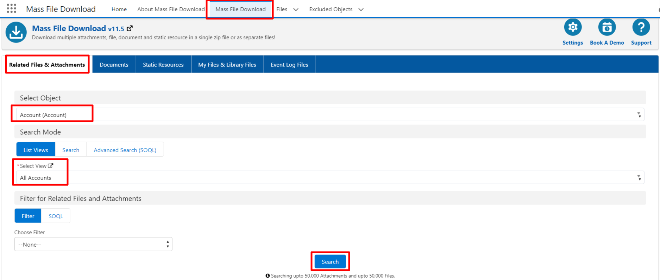Open the Settings gear icon
The width and height of the screenshot is (660, 280).
click(x=573, y=27)
